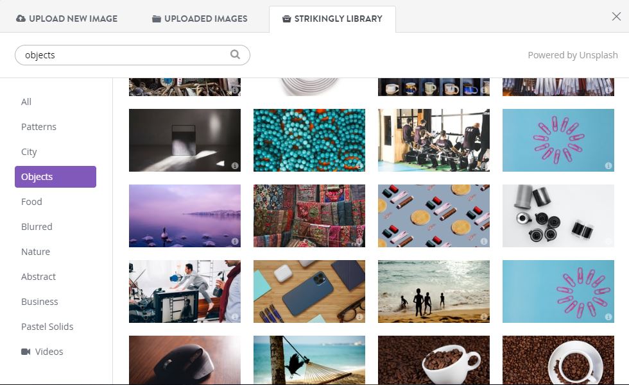This screenshot has height=385, width=629.
Task: Click info icon on coins and lipstick image
Action: pyautogui.click(x=484, y=242)
